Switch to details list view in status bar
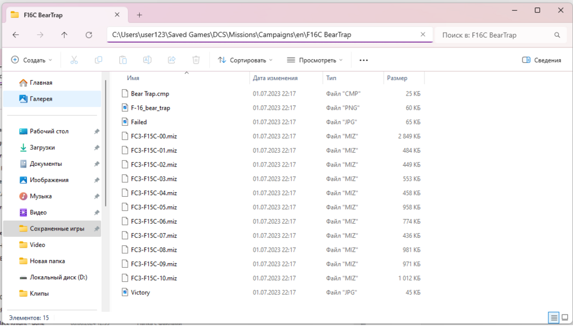573x326 pixels. click(554, 317)
